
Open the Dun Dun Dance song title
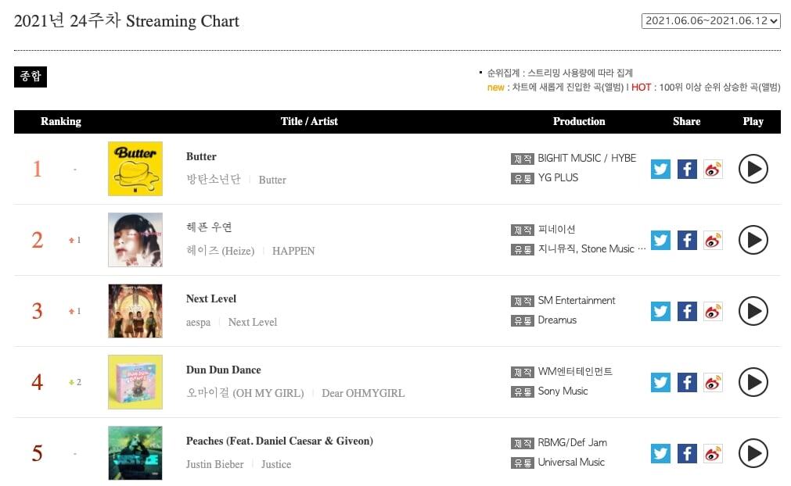click(223, 370)
